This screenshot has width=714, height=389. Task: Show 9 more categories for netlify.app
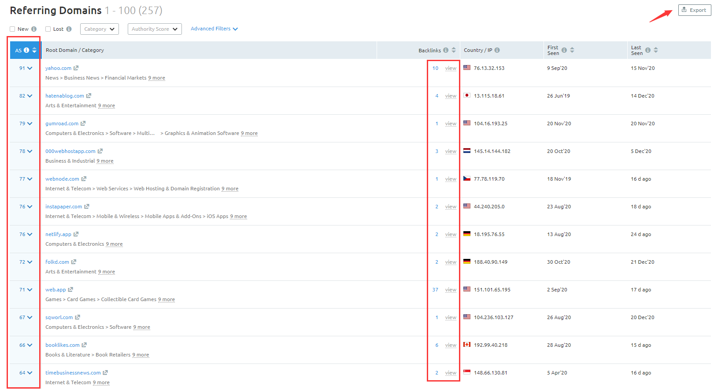114,244
